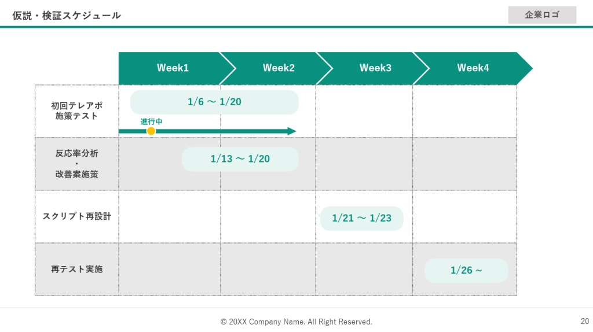Select the 反応率分析・改善案実施 row label

pyautogui.click(x=77, y=164)
